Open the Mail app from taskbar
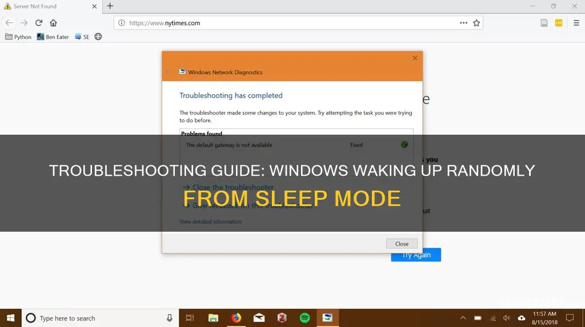This screenshot has height=327, width=585. 259,318
